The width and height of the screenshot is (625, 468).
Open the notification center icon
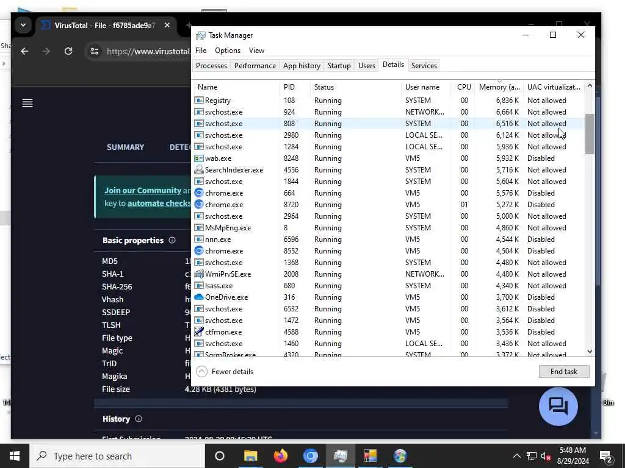(605, 456)
